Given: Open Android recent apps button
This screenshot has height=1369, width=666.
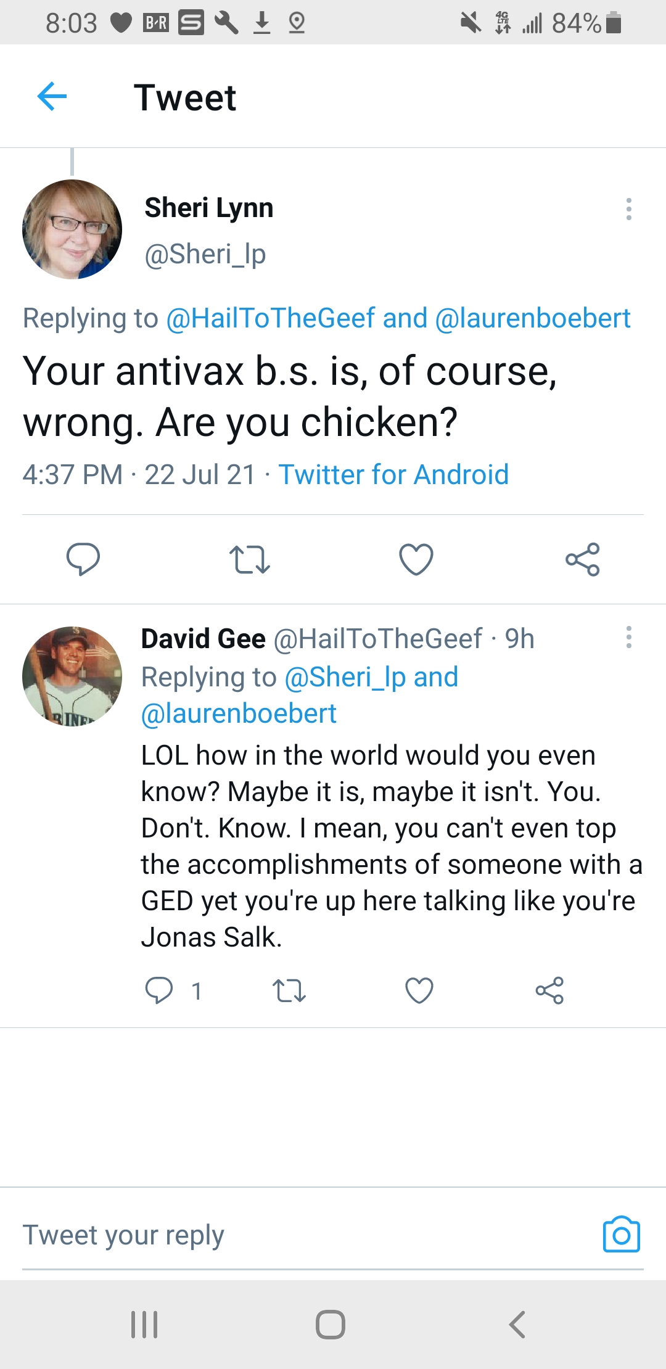Looking at the screenshot, I should [x=144, y=1324].
